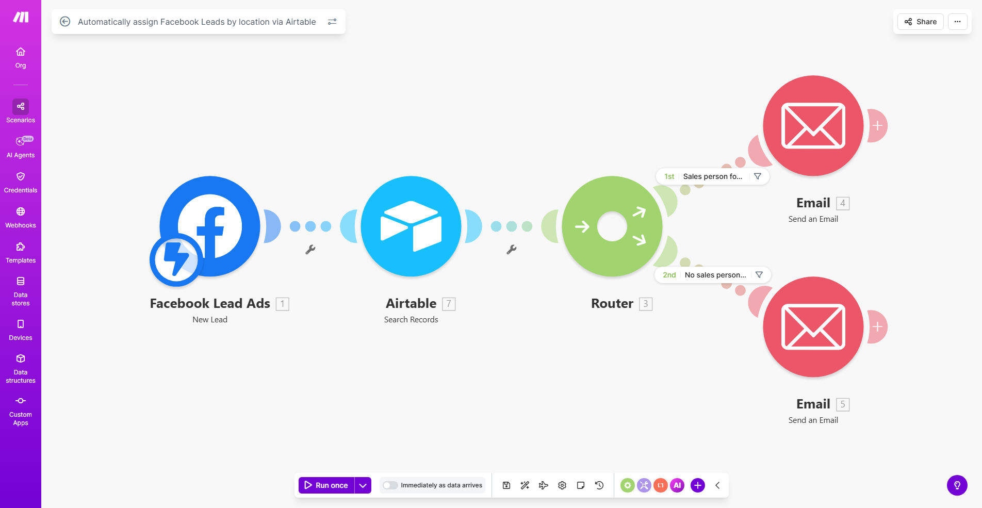The width and height of the screenshot is (982, 508).
Task: Click the Make logo
Action: tap(21, 17)
